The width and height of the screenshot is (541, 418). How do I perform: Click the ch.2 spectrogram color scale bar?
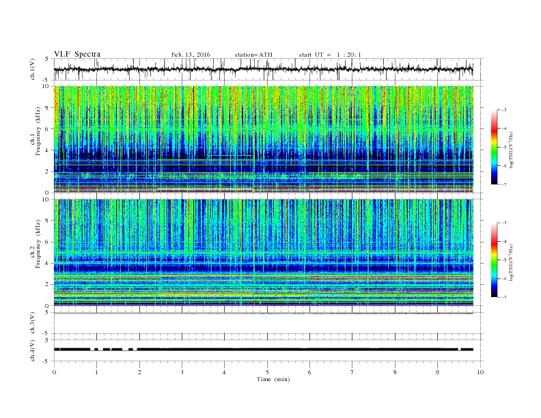coord(494,260)
